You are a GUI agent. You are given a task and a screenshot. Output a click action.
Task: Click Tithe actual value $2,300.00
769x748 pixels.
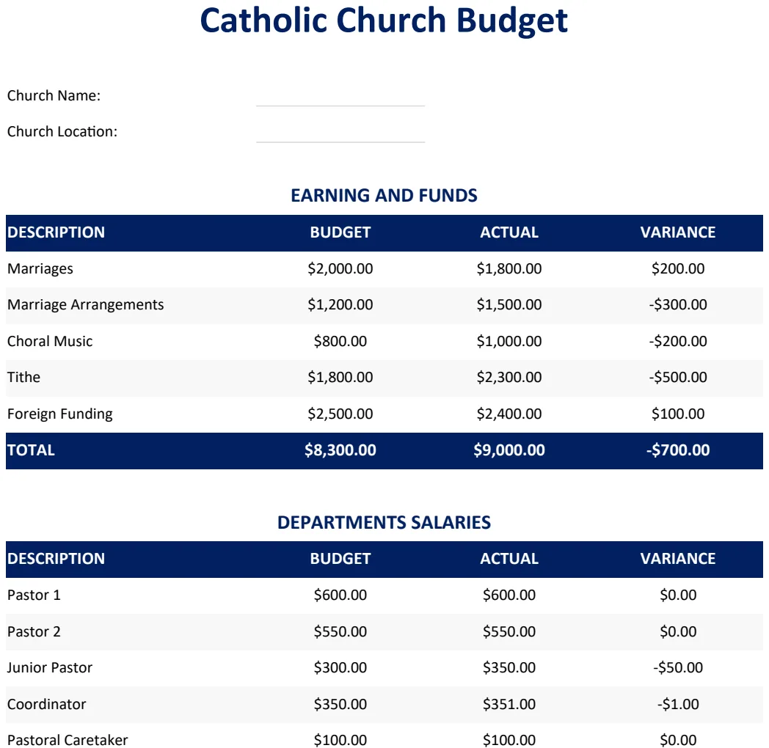click(509, 378)
